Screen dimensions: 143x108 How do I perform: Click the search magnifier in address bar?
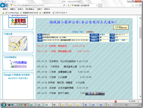[x=64, y=5]
